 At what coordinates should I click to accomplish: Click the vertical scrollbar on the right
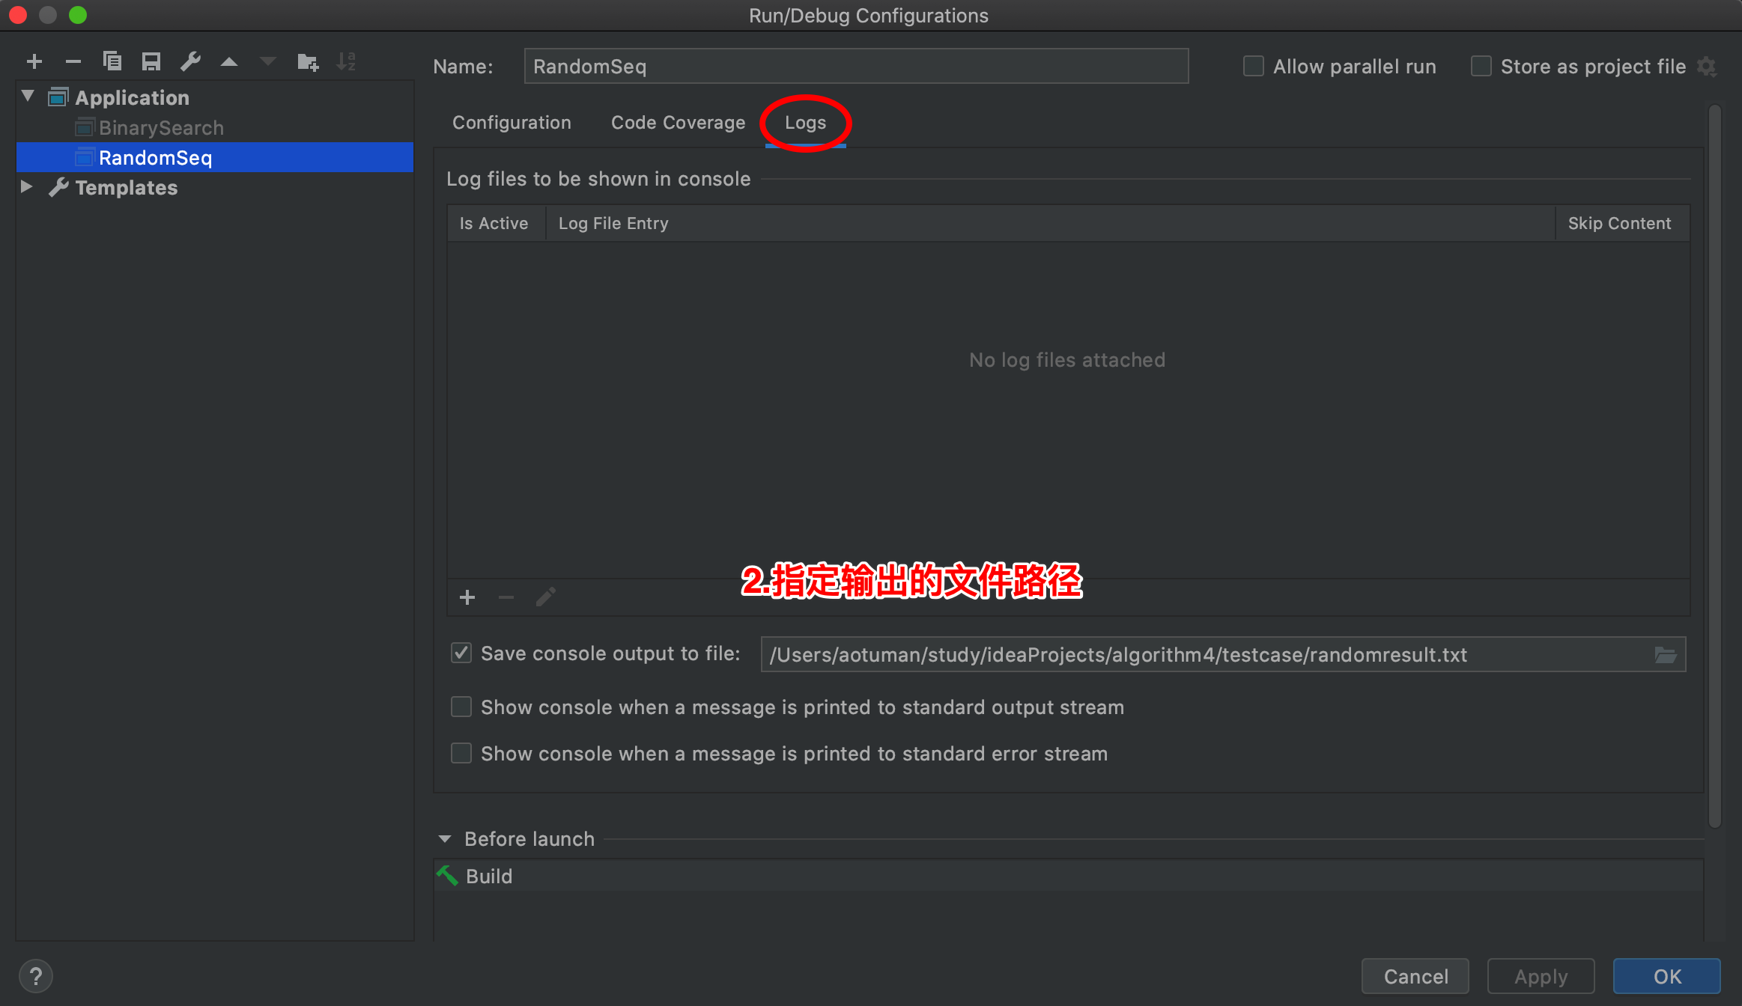[x=1714, y=464]
